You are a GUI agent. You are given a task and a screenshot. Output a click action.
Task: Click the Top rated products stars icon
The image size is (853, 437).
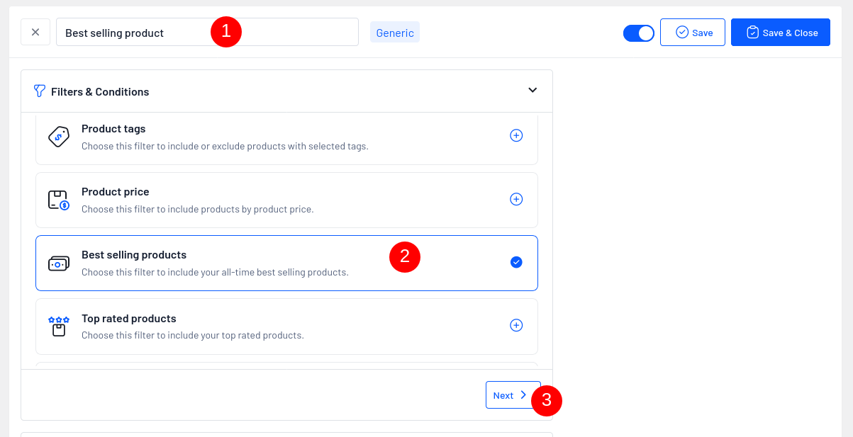click(58, 327)
